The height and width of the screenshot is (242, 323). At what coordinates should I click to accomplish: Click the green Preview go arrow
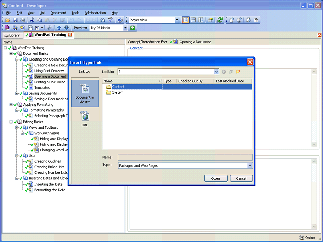pyautogui.click(x=132, y=28)
